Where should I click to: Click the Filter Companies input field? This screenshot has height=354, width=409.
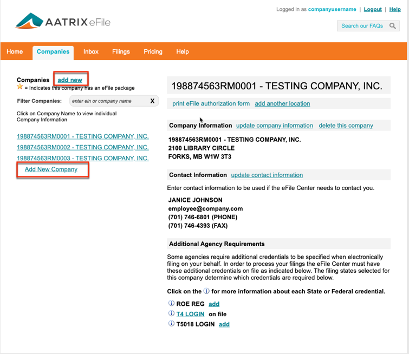pos(107,101)
